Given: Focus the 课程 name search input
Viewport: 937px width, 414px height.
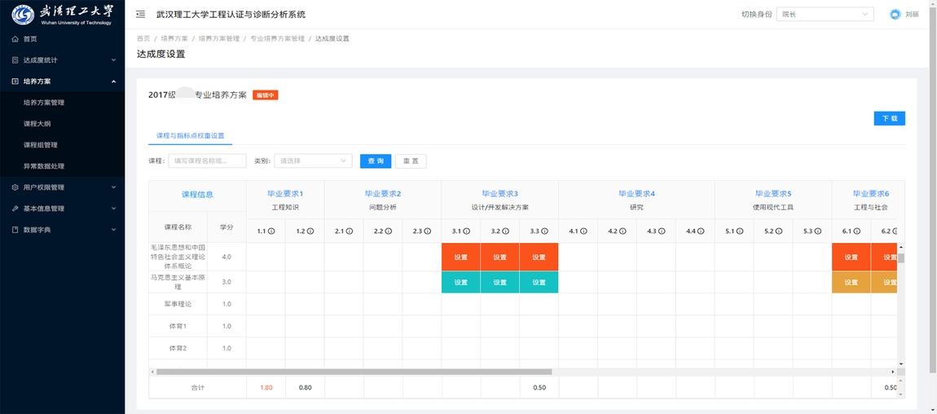Looking at the screenshot, I should (207, 161).
